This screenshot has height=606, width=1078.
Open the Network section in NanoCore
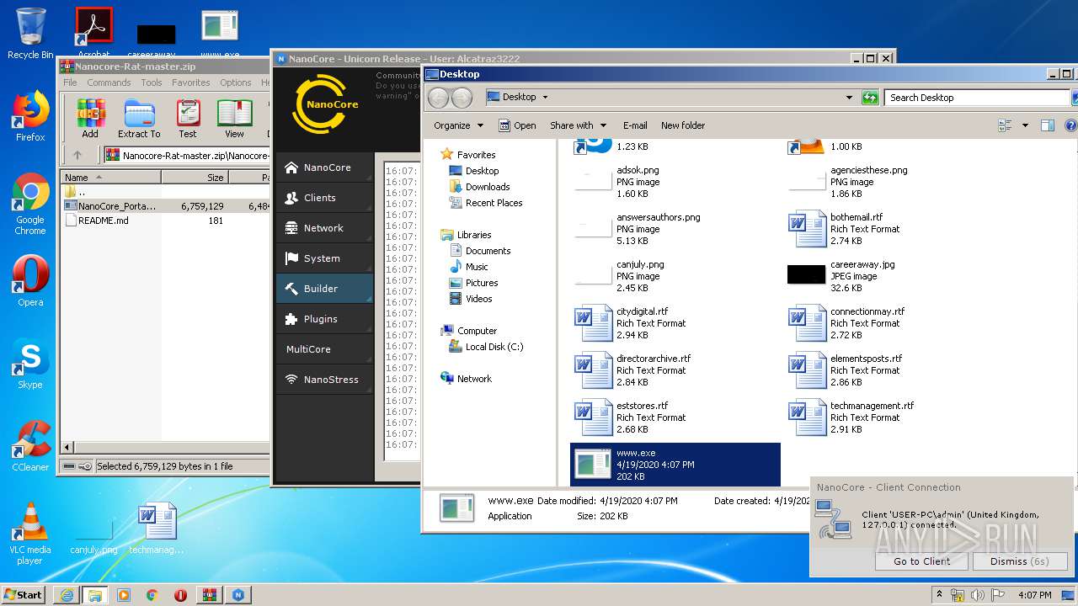[x=324, y=228]
